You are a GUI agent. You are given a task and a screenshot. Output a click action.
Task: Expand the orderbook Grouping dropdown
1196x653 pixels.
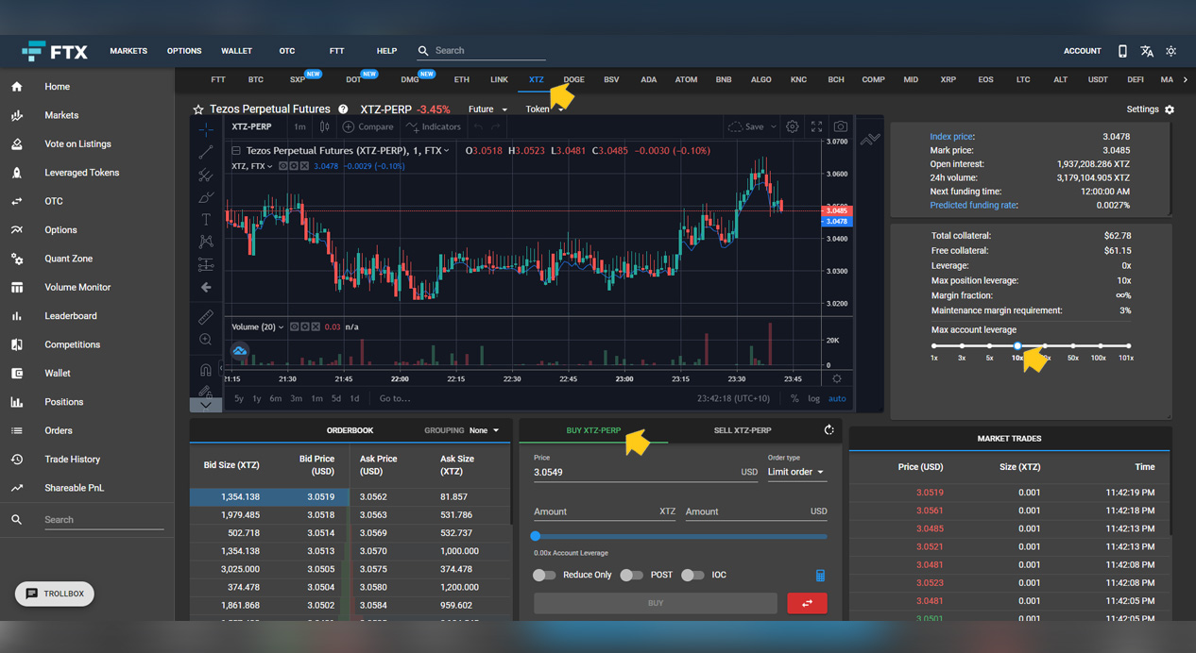pos(484,430)
